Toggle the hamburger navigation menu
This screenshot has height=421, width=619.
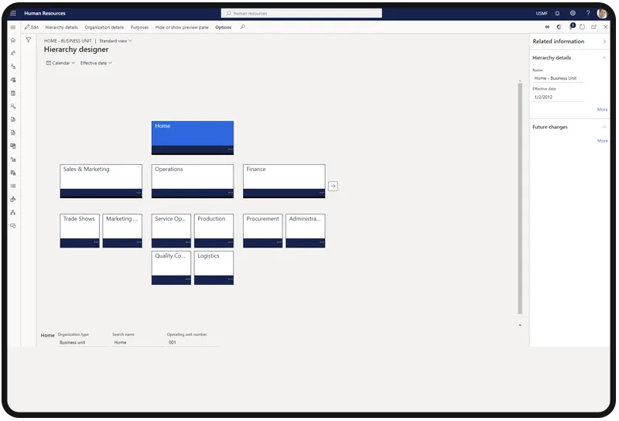pyautogui.click(x=13, y=27)
